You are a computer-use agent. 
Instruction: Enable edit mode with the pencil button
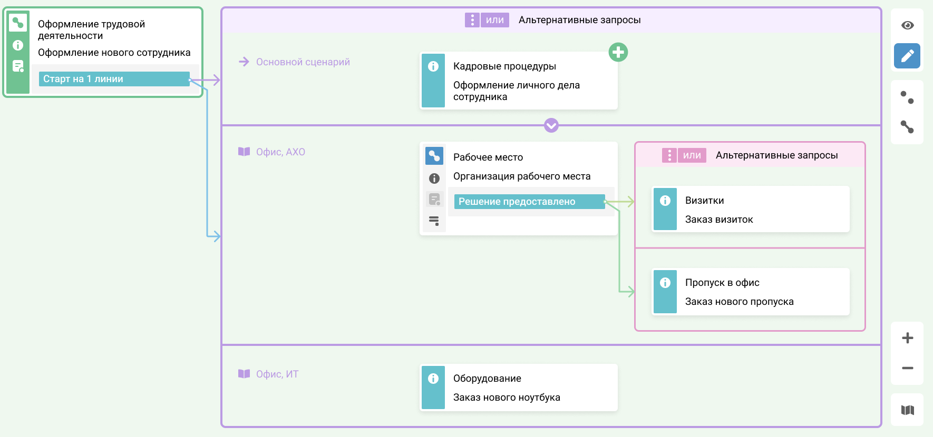(907, 56)
